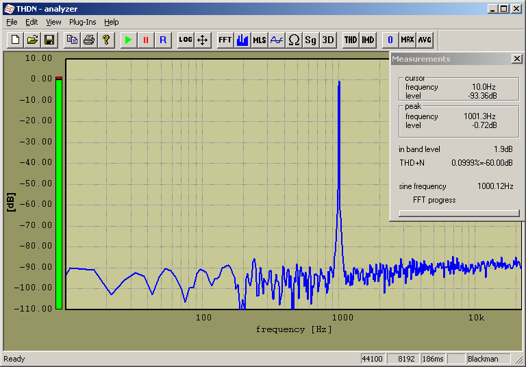Close the Measurements panel
The image size is (526, 367).
tap(516, 59)
